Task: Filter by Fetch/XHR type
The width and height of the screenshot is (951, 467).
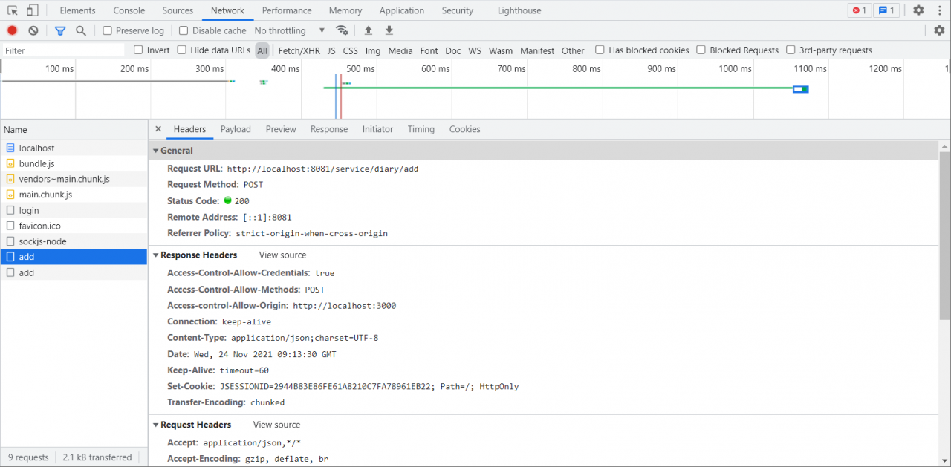Action: 299,50
